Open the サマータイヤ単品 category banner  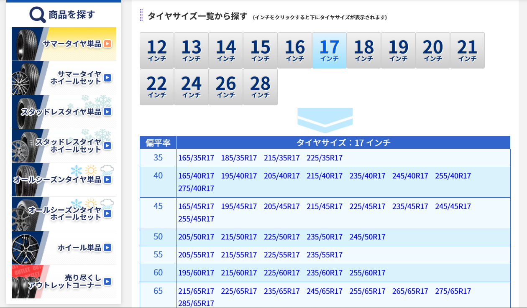pos(64,44)
